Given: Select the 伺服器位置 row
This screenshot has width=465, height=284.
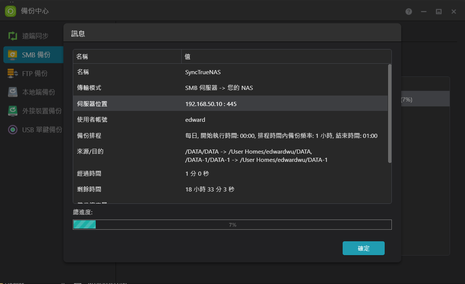Looking at the screenshot, I should (230, 104).
